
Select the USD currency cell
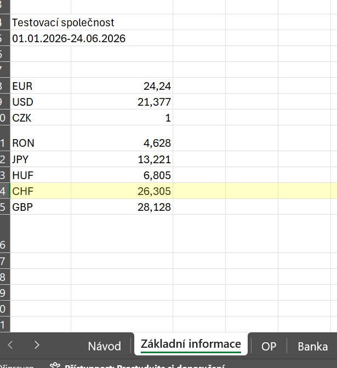click(x=41, y=102)
